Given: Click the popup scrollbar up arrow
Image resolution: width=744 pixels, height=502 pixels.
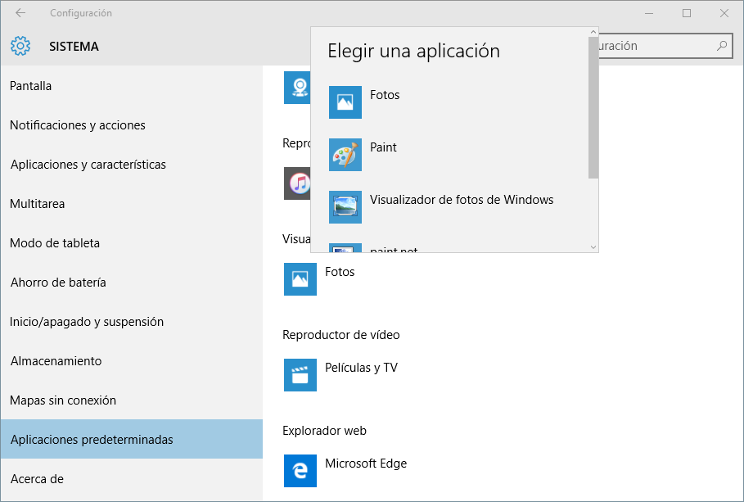Looking at the screenshot, I should [x=593, y=32].
